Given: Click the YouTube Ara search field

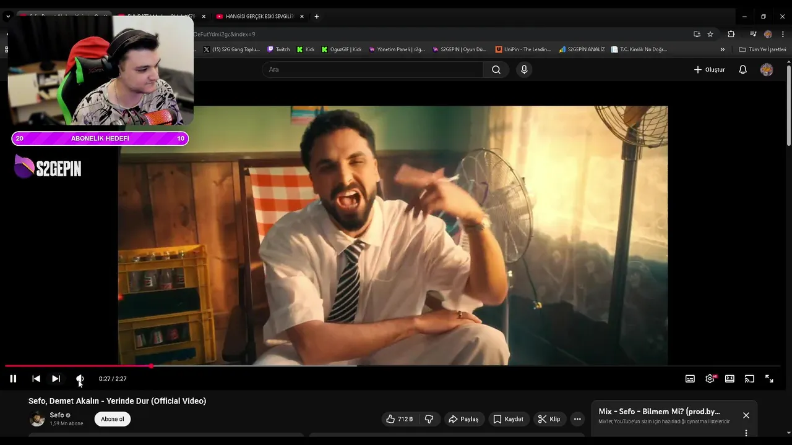Looking at the screenshot, I should [x=372, y=70].
